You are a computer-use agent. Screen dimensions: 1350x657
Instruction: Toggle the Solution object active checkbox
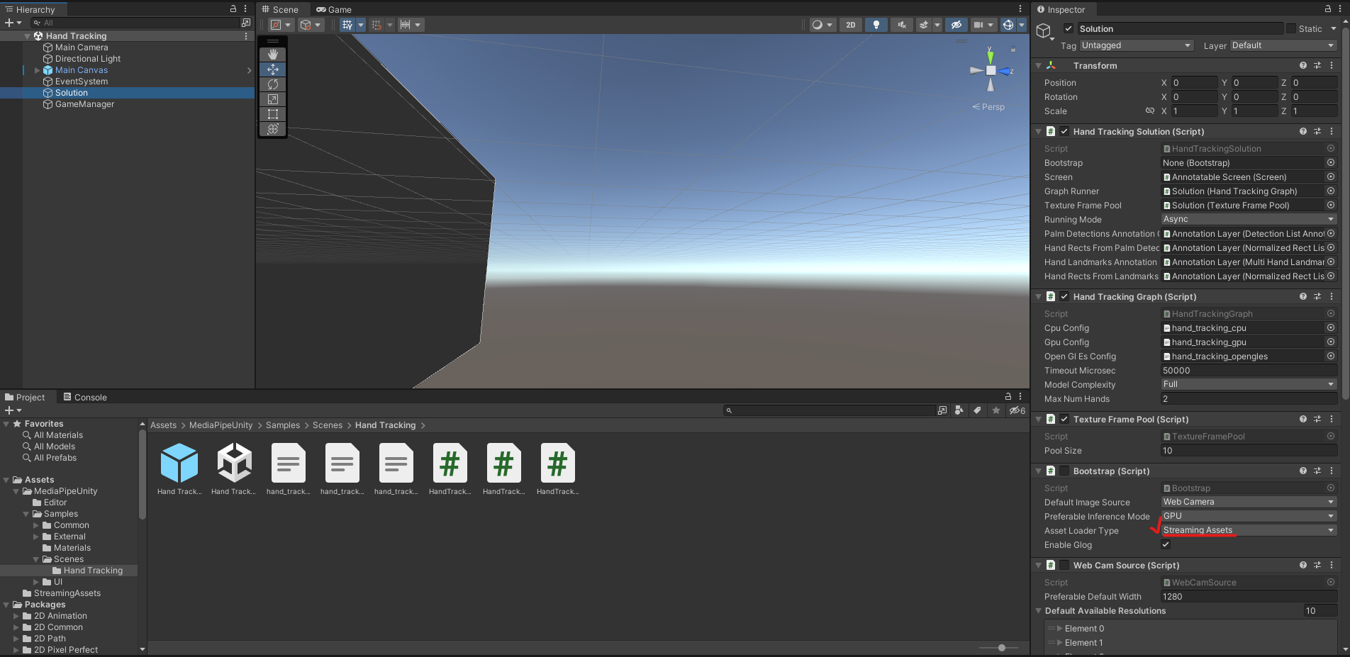click(1069, 28)
